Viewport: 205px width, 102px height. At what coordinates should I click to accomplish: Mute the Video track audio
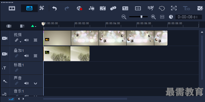26,40
